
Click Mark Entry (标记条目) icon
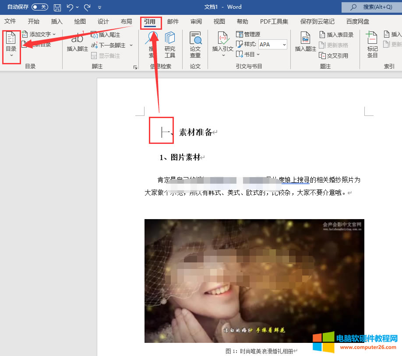pos(372,45)
